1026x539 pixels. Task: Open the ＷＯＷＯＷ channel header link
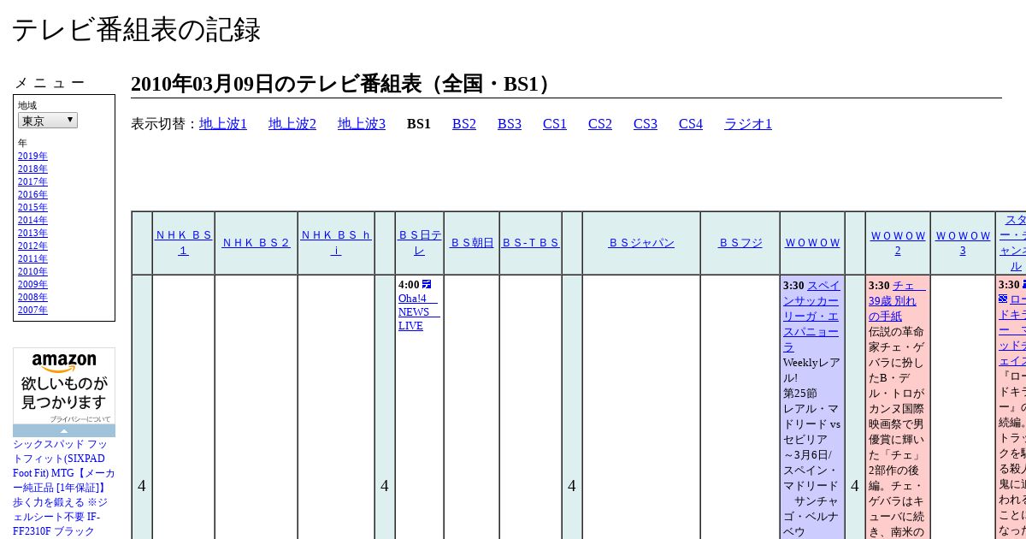tap(813, 243)
